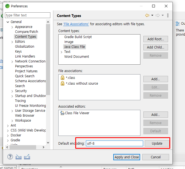Image resolution: width=185 pixels, height=169 pixels.
Task: Click the export preferences icon
Action: [27, 157]
